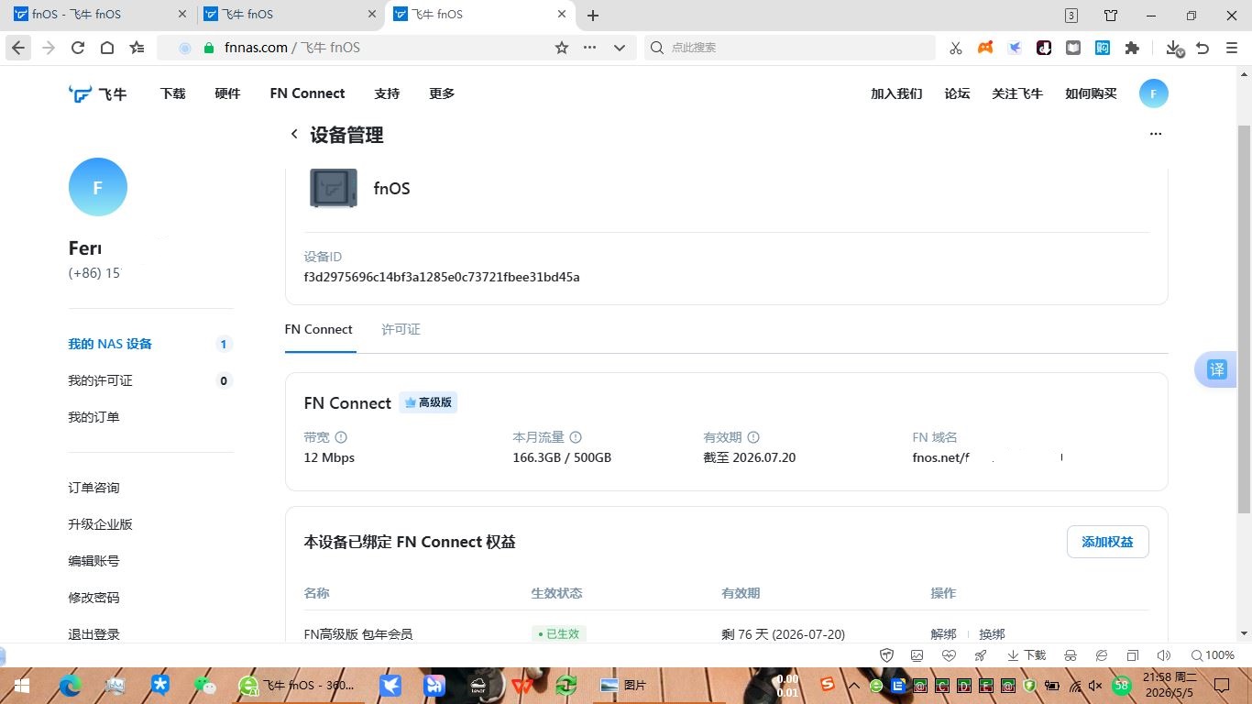Open 修改密码 in the sidebar
Image resolution: width=1252 pixels, height=704 pixels.
pos(94,598)
